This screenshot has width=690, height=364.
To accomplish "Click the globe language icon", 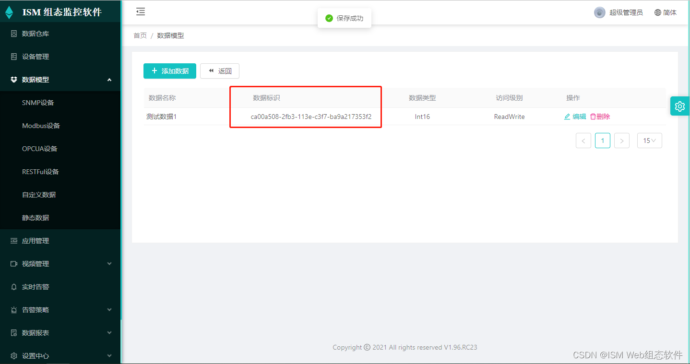I will [x=658, y=12].
